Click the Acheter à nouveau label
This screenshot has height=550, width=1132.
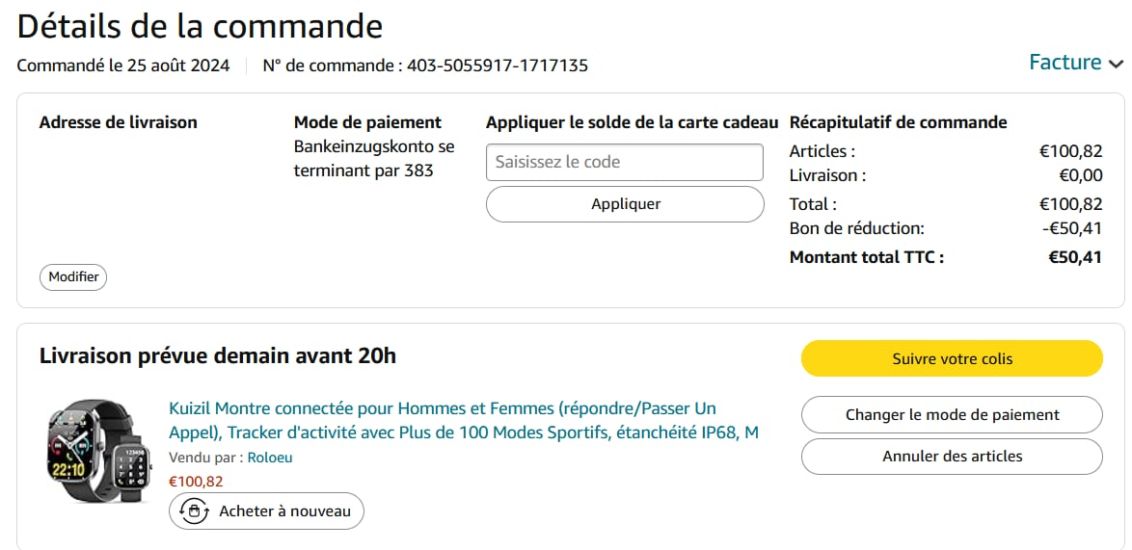pos(284,511)
